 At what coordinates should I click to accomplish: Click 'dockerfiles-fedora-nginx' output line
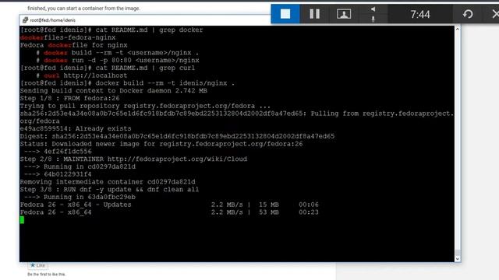68,37
